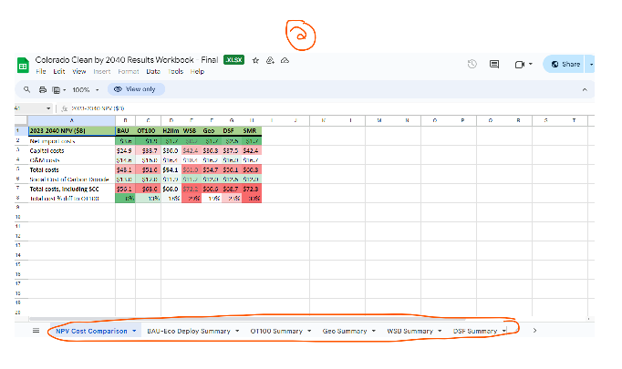Viewport: 622px width, 369px height.
Task: Open the Google Sheets home icon
Action: (23, 66)
